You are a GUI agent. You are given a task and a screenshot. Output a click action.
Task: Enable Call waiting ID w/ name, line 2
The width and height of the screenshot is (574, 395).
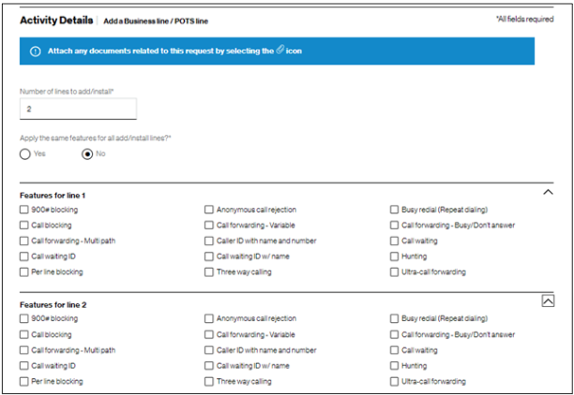coord(209,366)
